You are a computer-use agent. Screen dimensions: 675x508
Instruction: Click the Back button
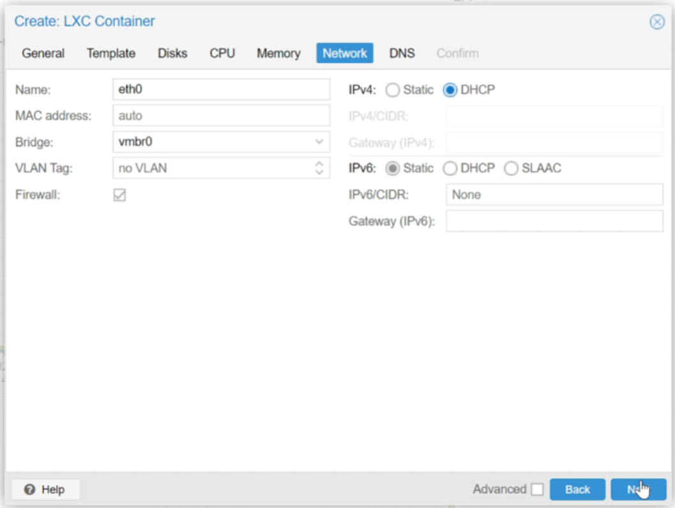(x=578, y=488)
